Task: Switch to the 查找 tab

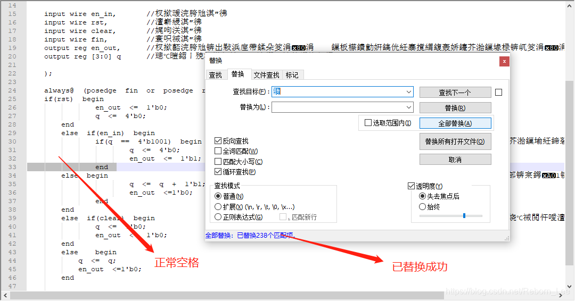Action: coord(215,75)
